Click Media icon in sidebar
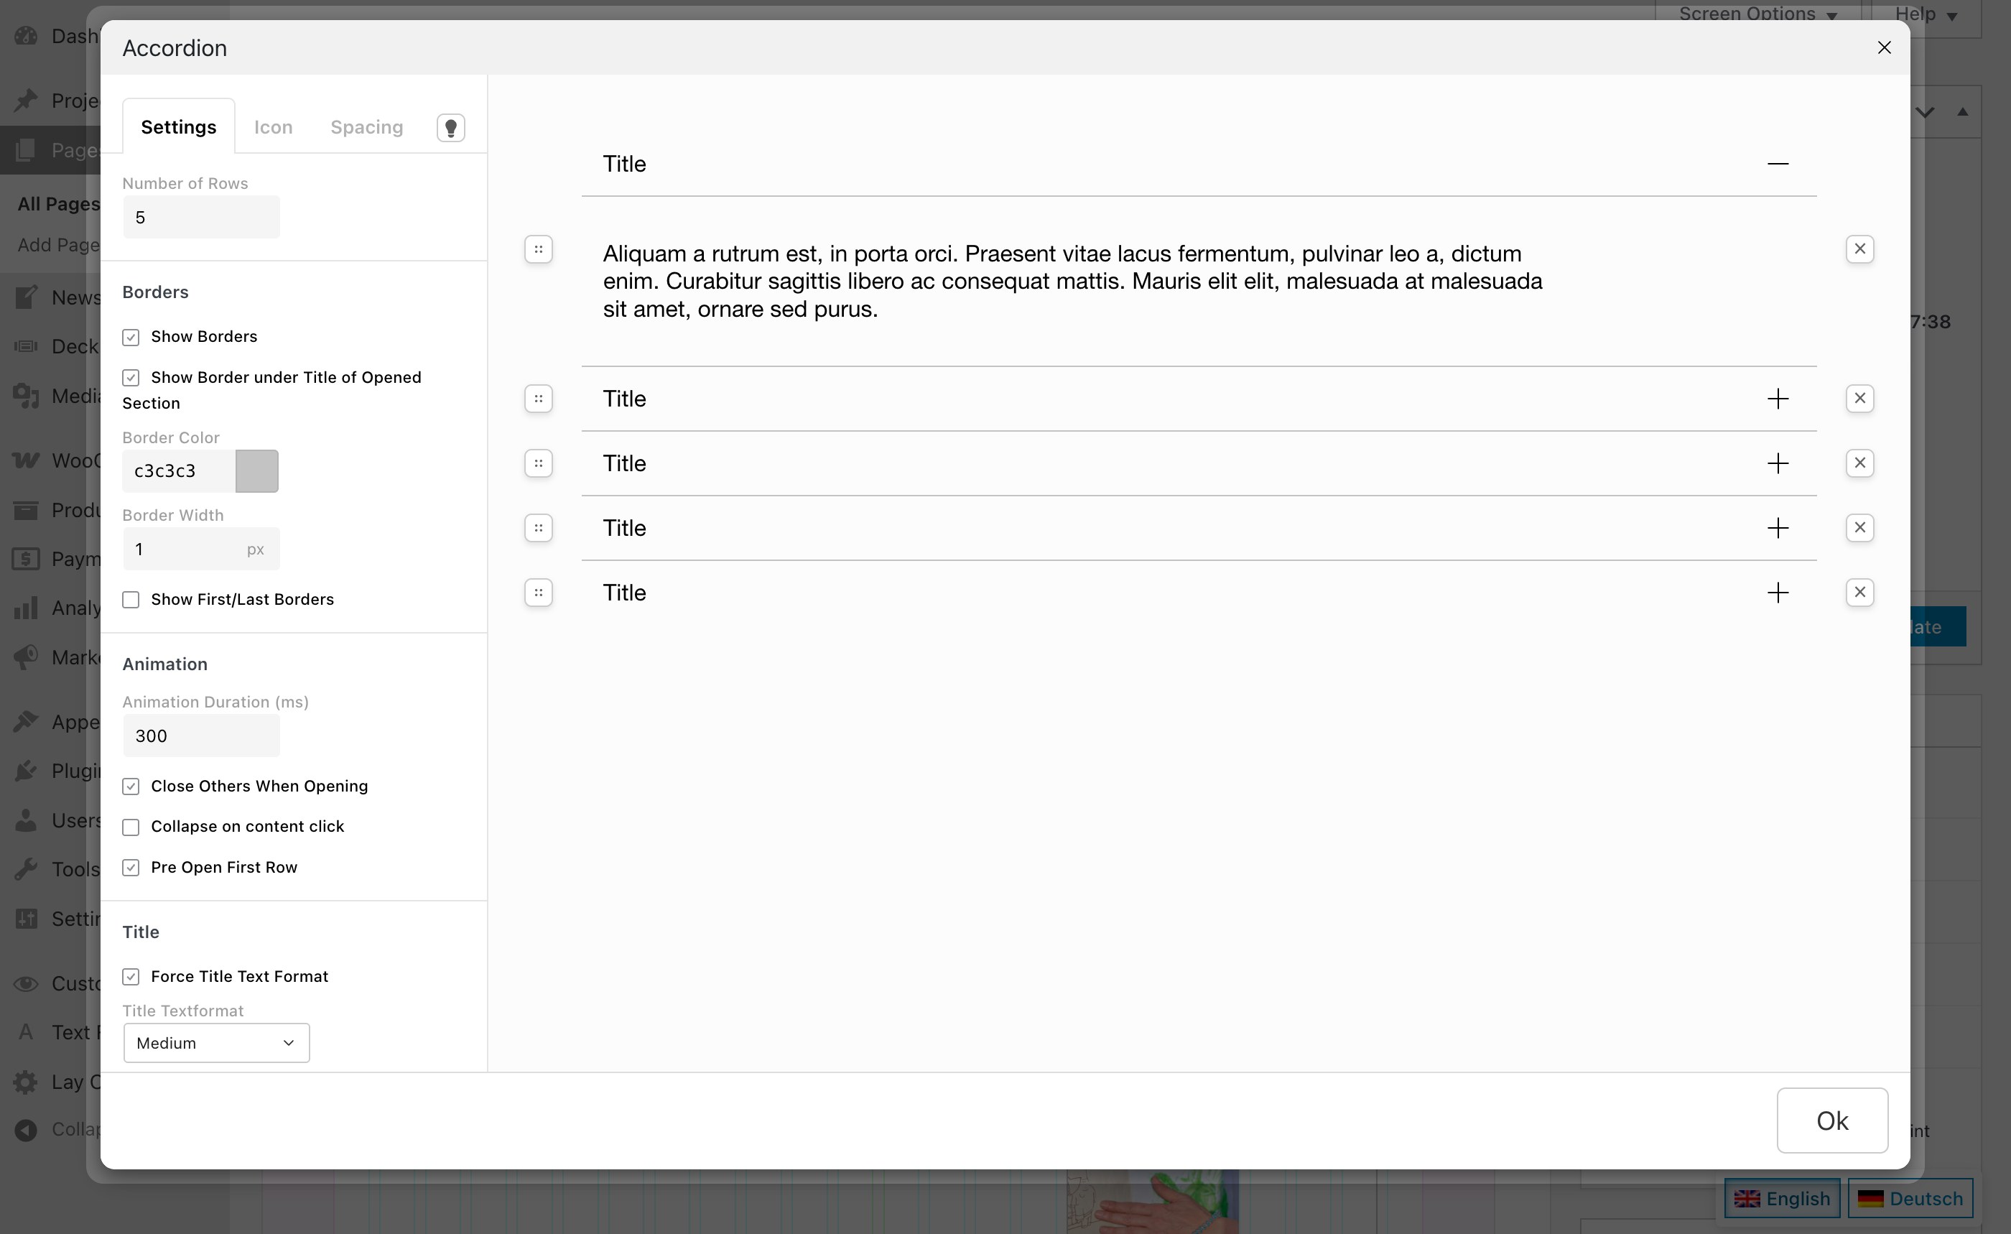 26,396
